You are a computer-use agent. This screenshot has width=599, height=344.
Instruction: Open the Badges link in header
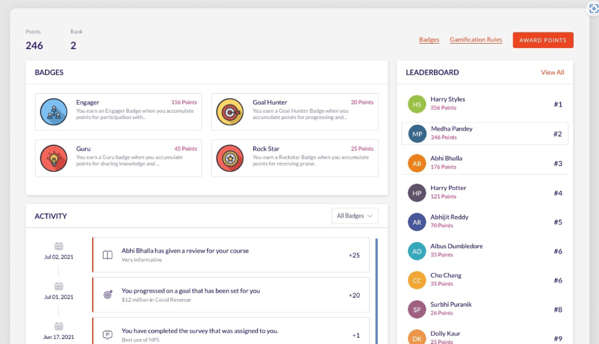pos(429,40)
